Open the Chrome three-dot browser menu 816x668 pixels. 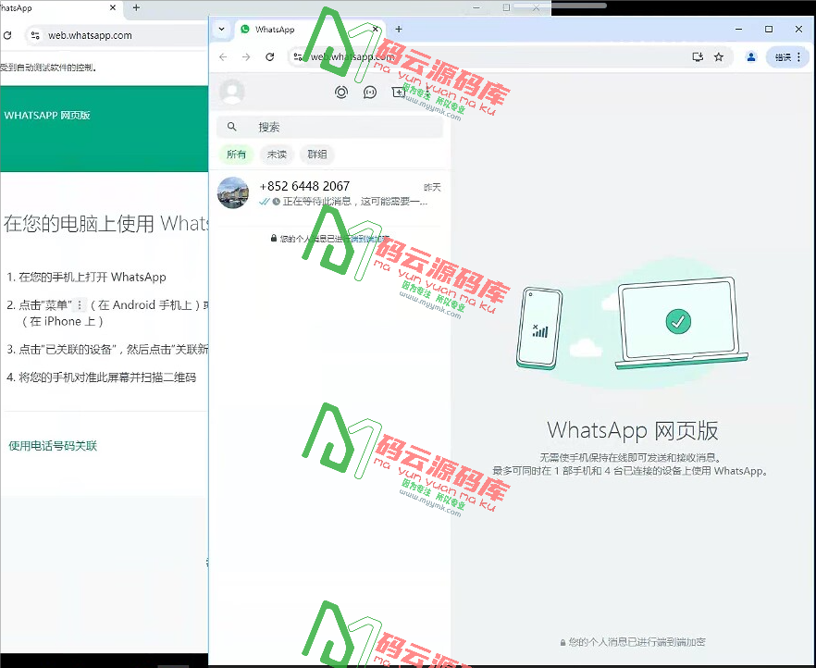point(798,56)
